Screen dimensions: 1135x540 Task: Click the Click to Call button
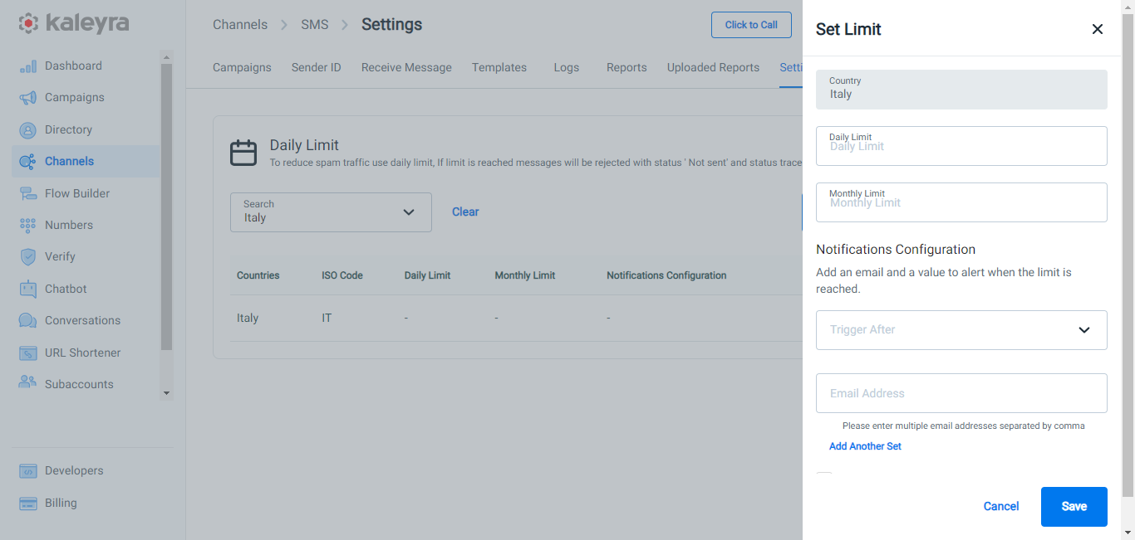(751, 25)
